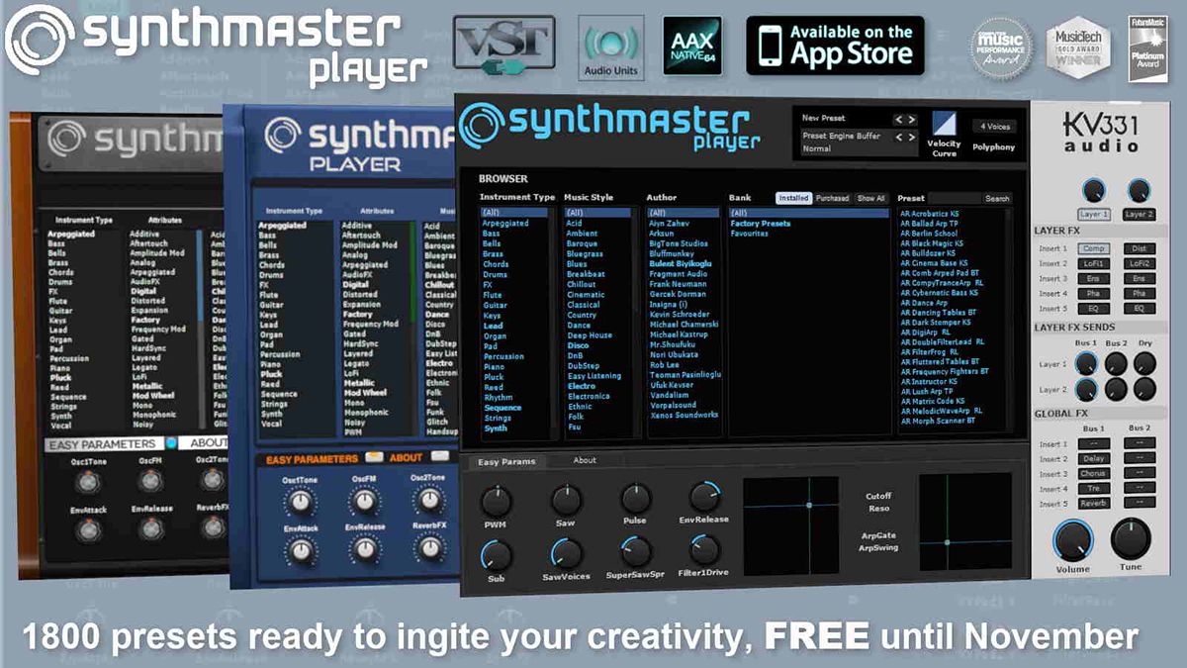Click the OscFM knob in the dark rear window
The height and width of the screenshot is (668, 1187).
150,481
